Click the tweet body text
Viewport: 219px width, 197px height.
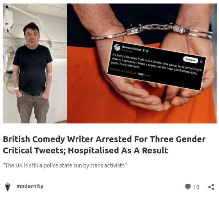pos(156,64)
